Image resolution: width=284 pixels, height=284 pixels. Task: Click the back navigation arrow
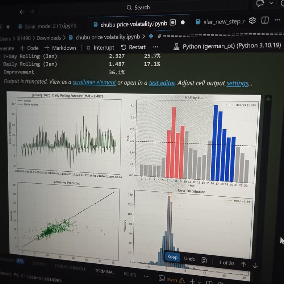click(22, 12)
